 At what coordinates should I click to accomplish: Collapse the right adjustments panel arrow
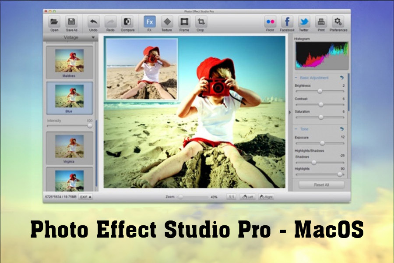[290, 113]
